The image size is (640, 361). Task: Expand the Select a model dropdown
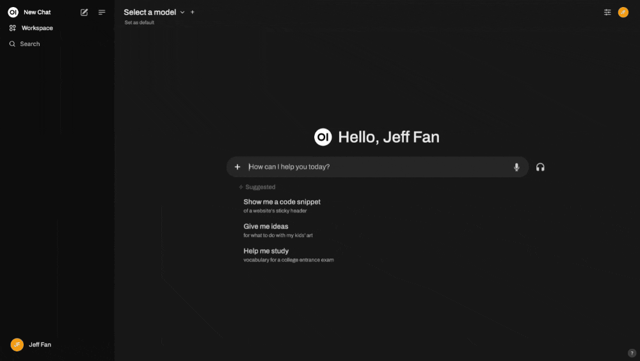coord(154,12)
